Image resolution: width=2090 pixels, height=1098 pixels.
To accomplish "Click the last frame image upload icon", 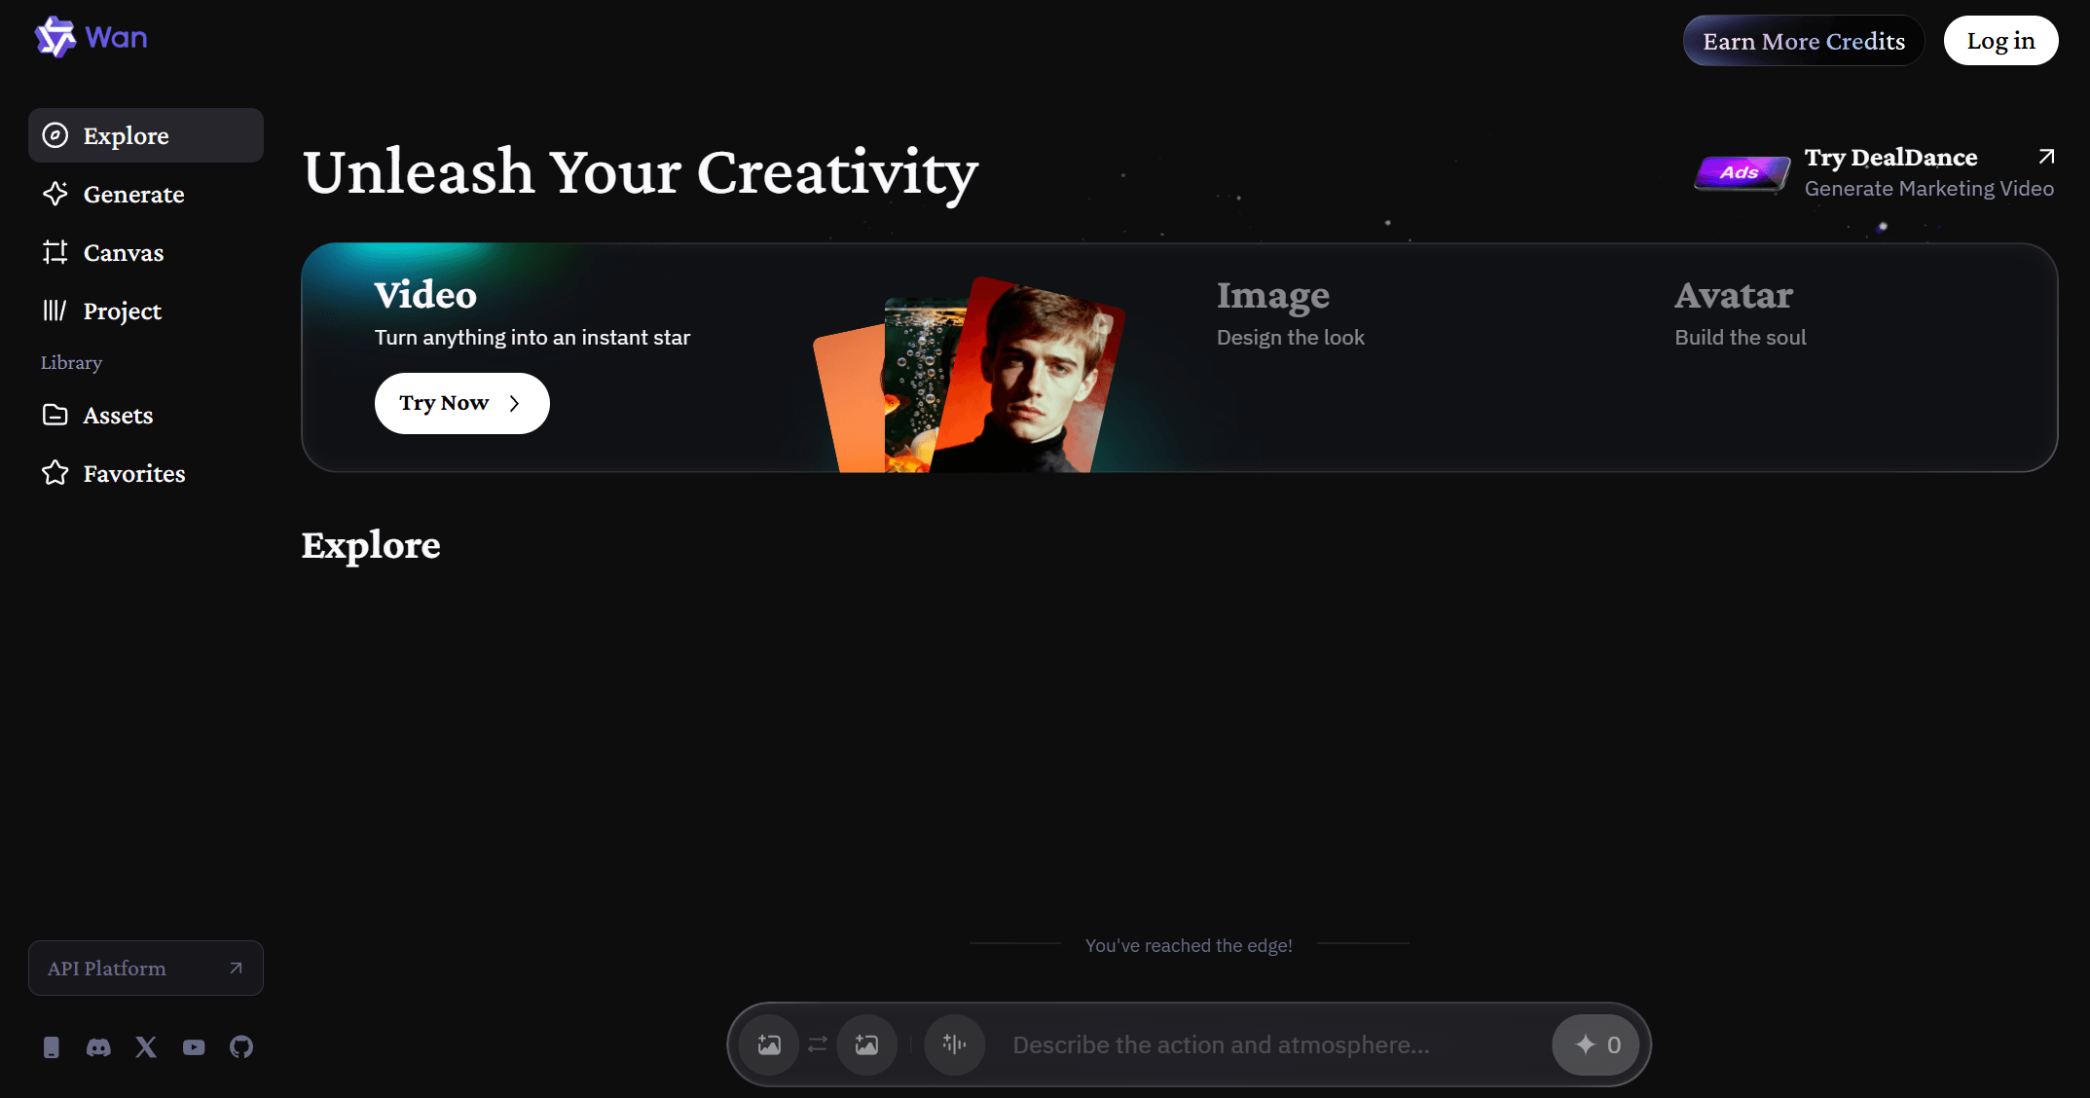I will (866, 1044).
